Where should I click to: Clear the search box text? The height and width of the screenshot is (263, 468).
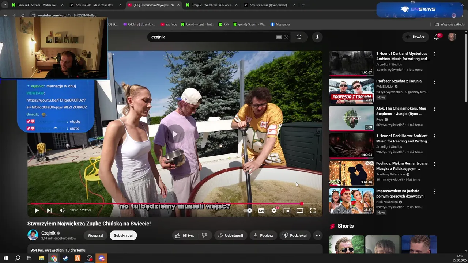[286, 37]
